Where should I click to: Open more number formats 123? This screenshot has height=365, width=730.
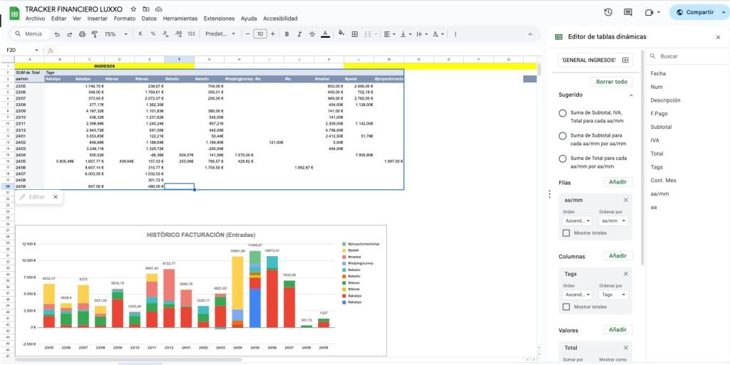pos(191,34)
